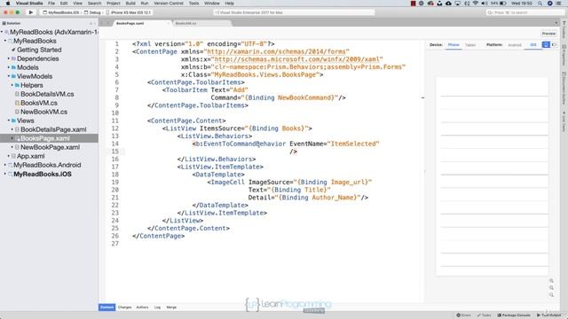Open Document Outline side panel tab
Screen dimensions: 568x319
[x=564, y=89]
